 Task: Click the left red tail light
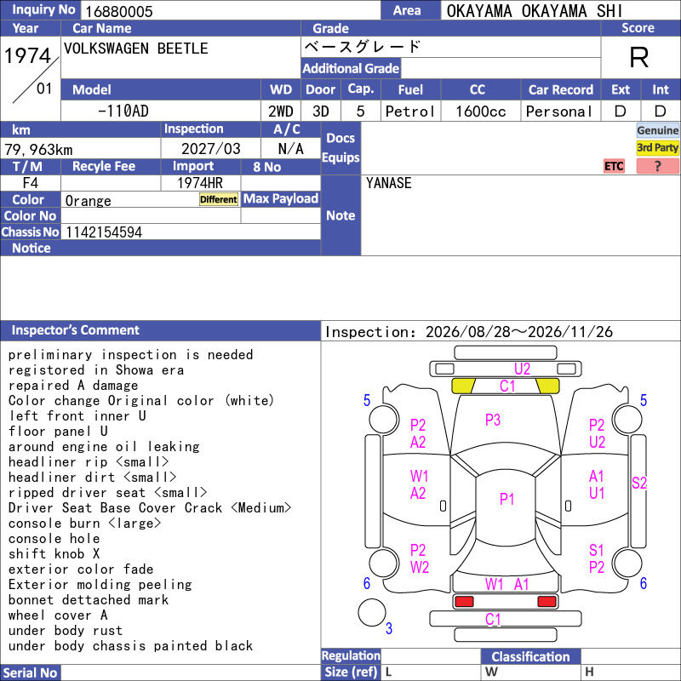[x=464, y=602]
